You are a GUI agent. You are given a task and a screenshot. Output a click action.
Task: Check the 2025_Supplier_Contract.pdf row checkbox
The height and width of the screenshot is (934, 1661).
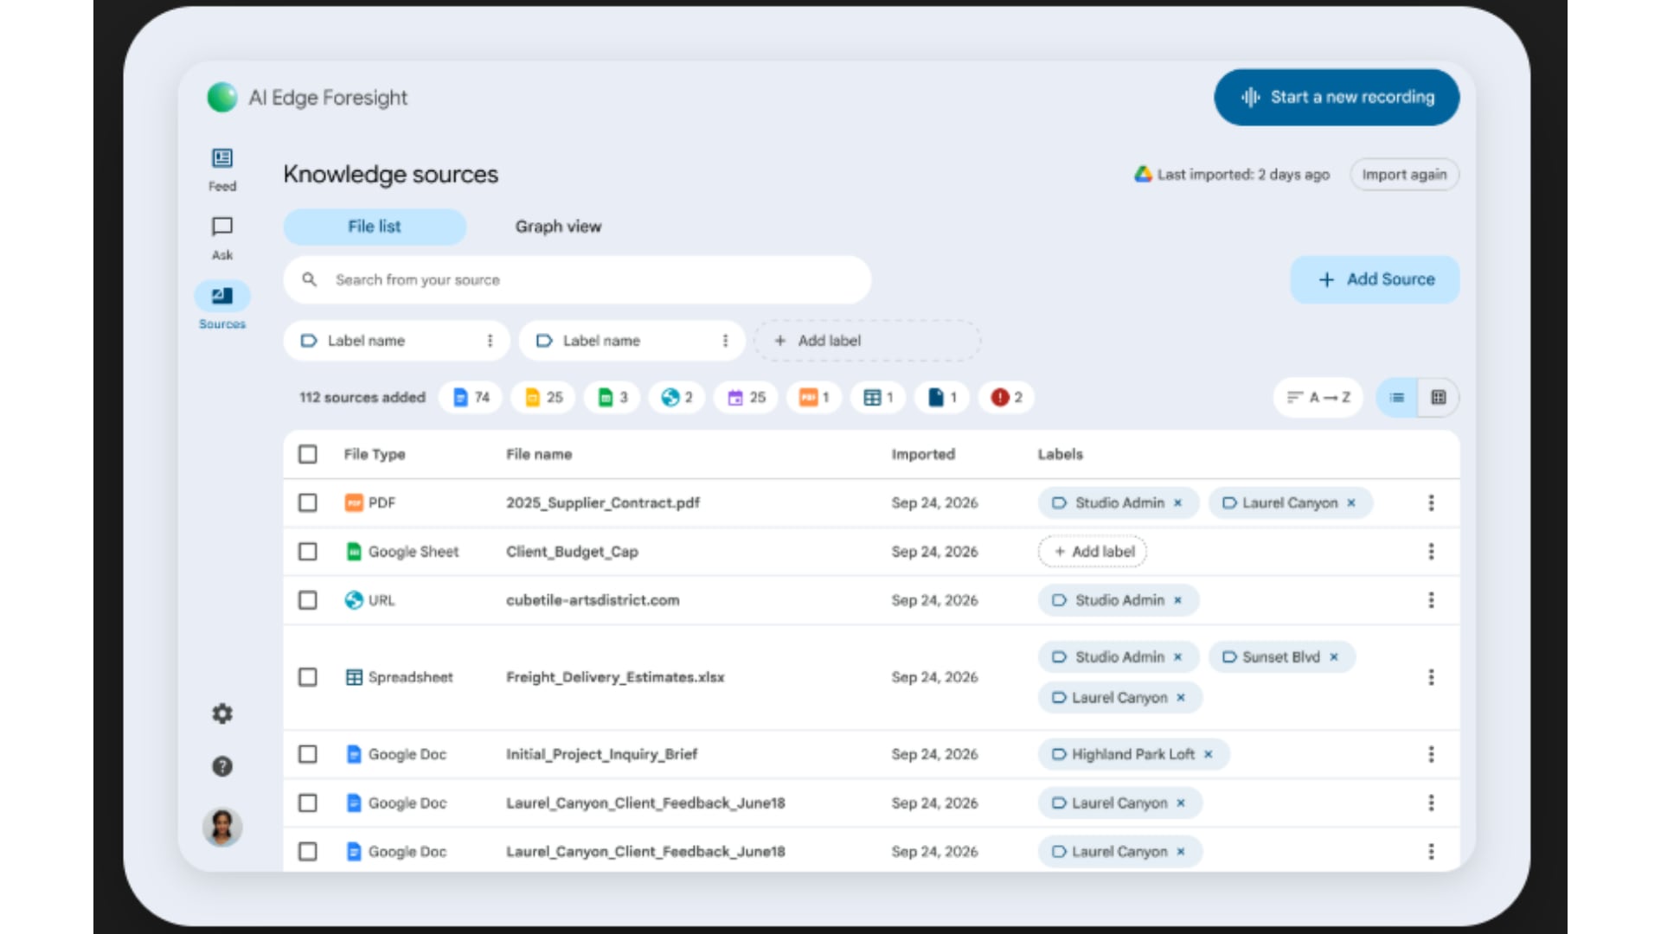pyautogui.click(x=307, y=502)
